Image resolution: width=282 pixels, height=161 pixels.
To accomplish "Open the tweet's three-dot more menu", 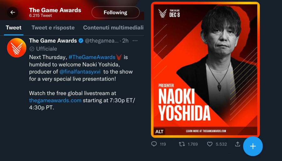I will [x=135, y=41].
